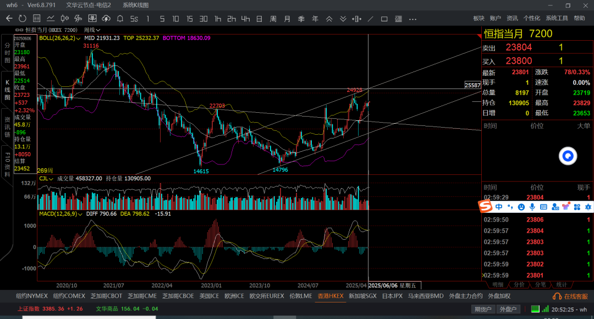Switch to the 分时图 side tab

7,53
